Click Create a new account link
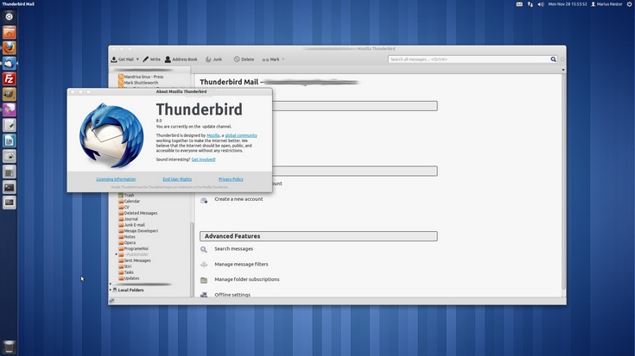 pyautogui.click(x=238, y=199)
